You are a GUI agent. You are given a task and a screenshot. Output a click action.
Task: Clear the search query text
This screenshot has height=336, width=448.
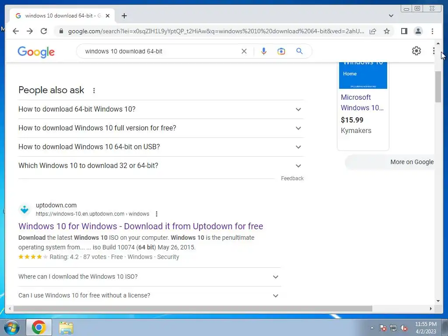pyautogui.click(x=244, y=51)
